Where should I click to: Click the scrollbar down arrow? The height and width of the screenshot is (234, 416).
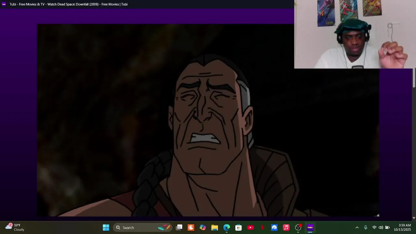[414, 218]
